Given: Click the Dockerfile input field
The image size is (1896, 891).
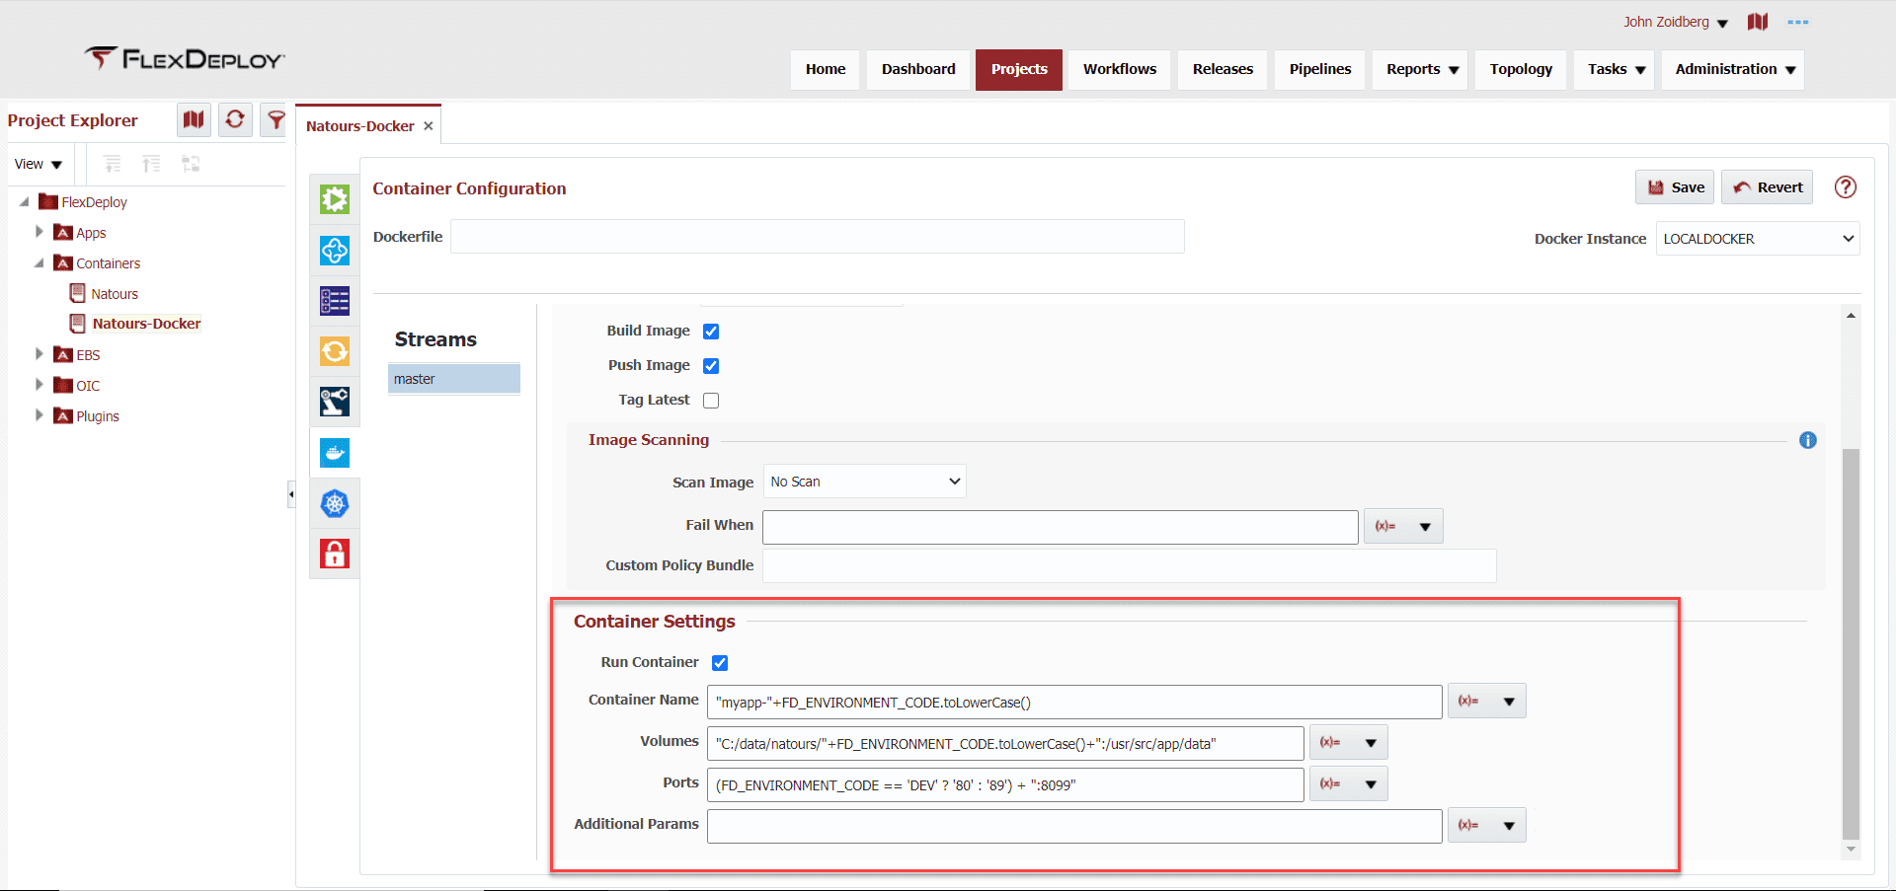Looking at the screenshot, I should pos(818,237).
